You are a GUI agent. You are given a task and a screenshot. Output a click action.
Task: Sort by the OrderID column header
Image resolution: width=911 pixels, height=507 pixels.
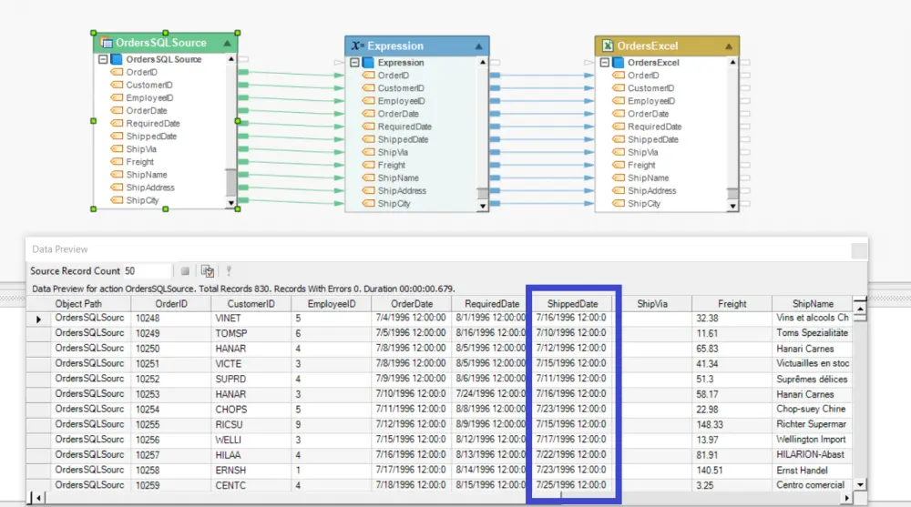(x=171, y=304)
